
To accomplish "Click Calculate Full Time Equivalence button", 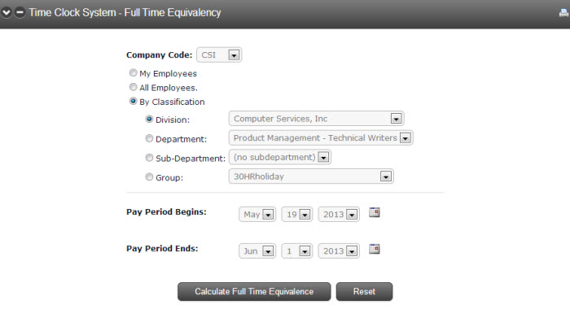I will [x=254, y=291].
